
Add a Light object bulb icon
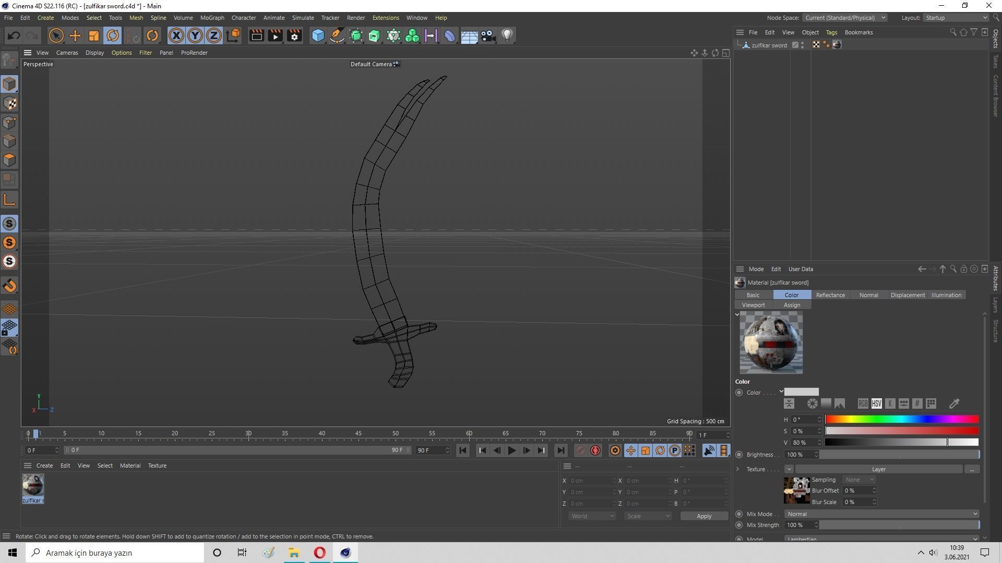(507, 35)
